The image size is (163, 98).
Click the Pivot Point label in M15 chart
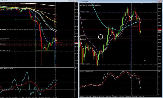[135, 27]
